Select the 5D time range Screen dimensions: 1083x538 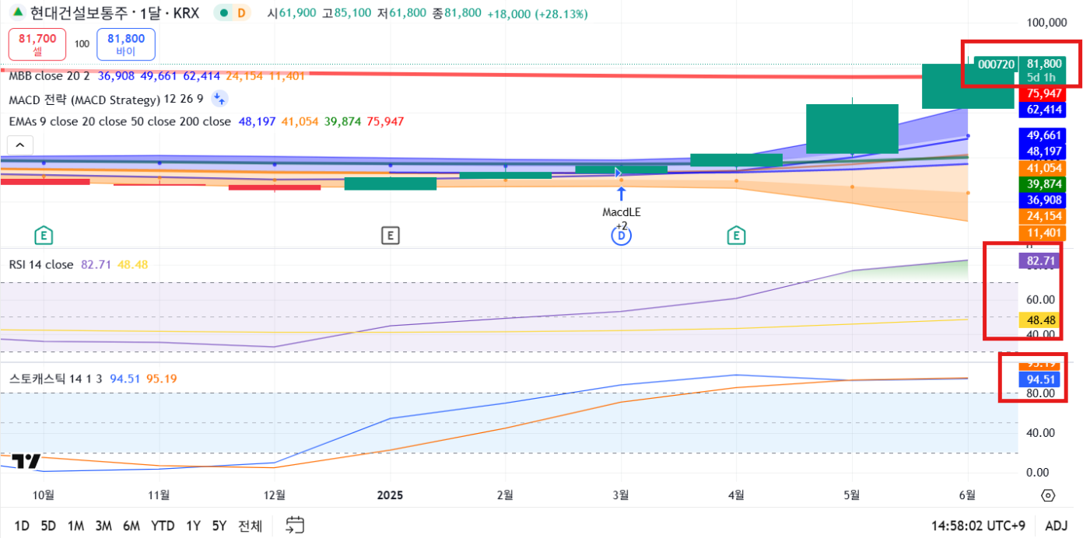(48, 526)
